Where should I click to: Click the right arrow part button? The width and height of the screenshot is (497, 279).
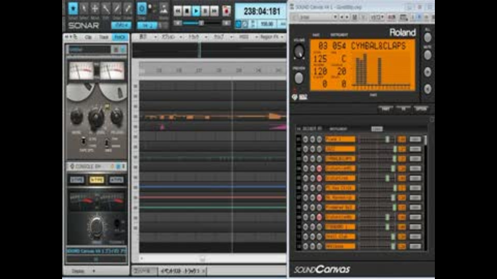[428, 72]
